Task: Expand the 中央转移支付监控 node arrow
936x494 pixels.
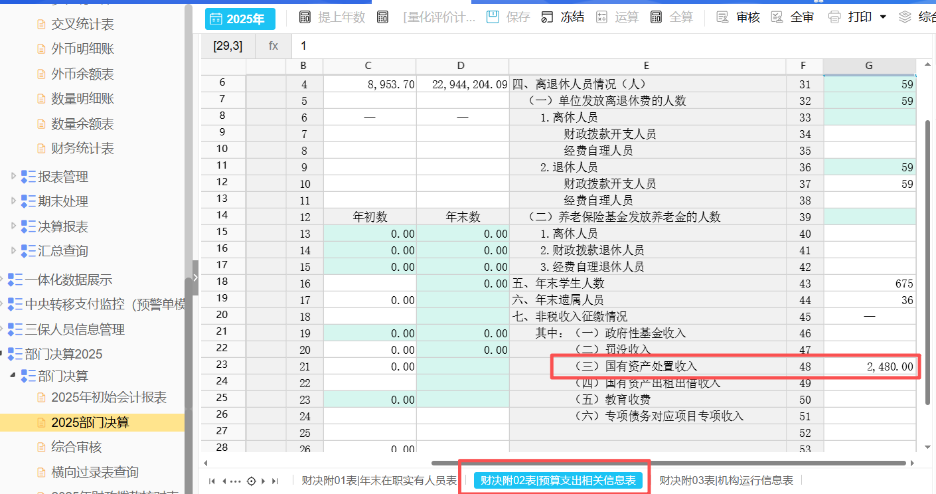Action: 2,304
